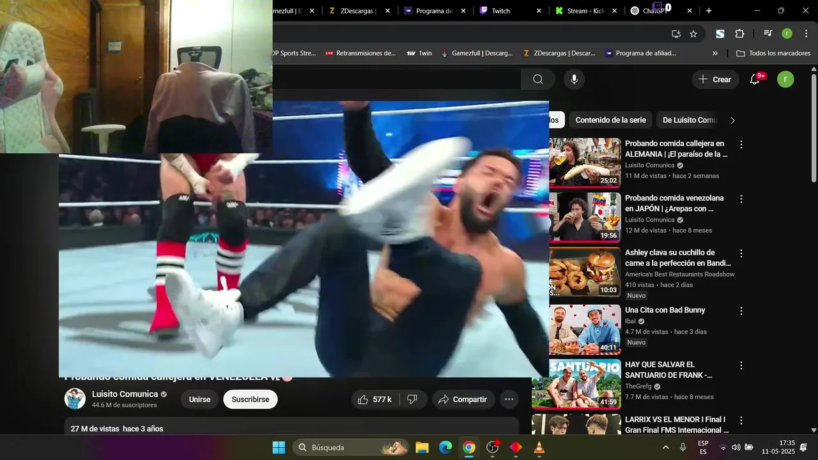Show hidden system tray icons
Screen dimensions: 818x460
[666, 447]
